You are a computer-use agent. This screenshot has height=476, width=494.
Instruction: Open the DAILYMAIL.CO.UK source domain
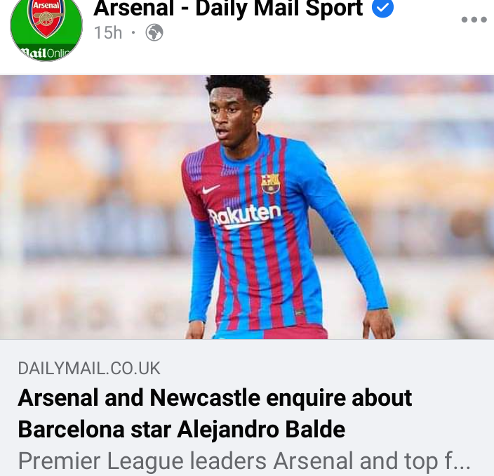click(89, 368)
